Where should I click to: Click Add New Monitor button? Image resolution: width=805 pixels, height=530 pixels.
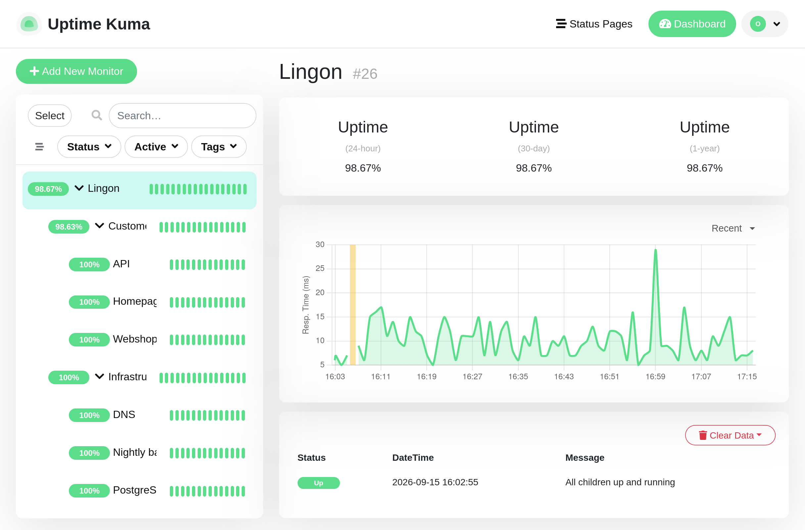point(76,71)
